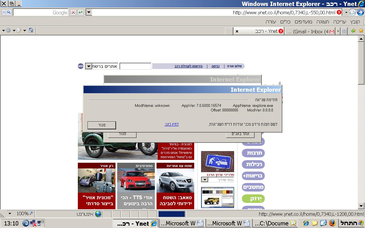The width and height of the screenshot is (365, 228).
Task: Open the Tools gear dropdown arrow
Action: click(3, 30)
